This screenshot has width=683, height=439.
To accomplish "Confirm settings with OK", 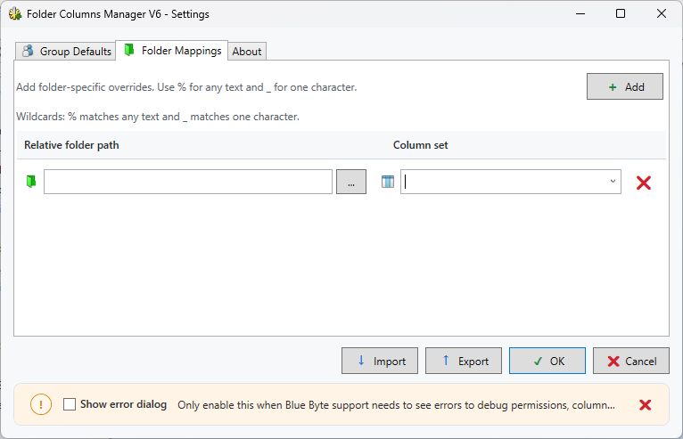I will click(x=547, y=361).
